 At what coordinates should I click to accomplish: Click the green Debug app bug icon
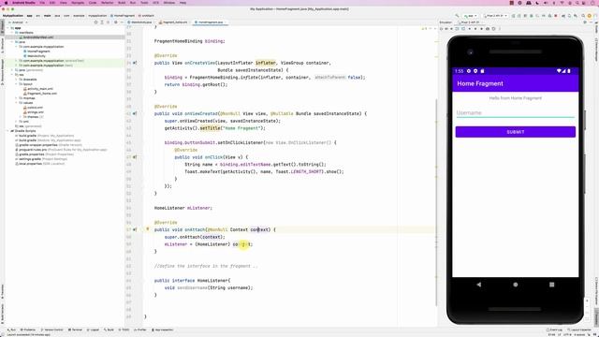coord(531,16)
